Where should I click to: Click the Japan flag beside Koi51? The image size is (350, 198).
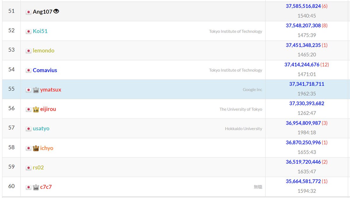point(29,31)
